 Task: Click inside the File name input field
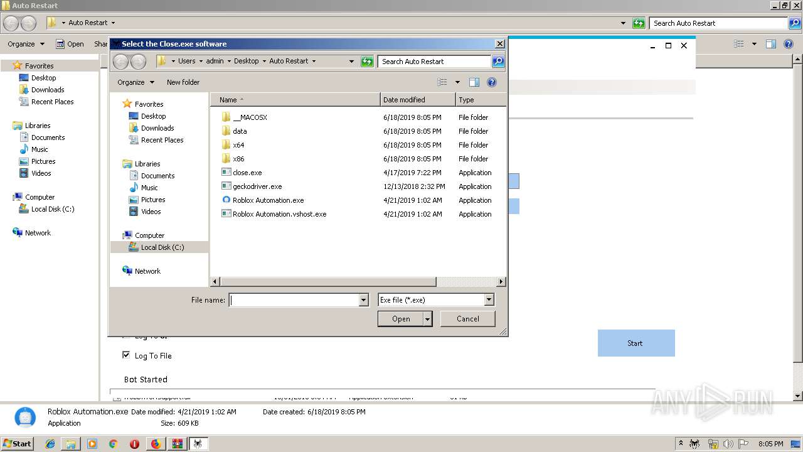(295, 299)
